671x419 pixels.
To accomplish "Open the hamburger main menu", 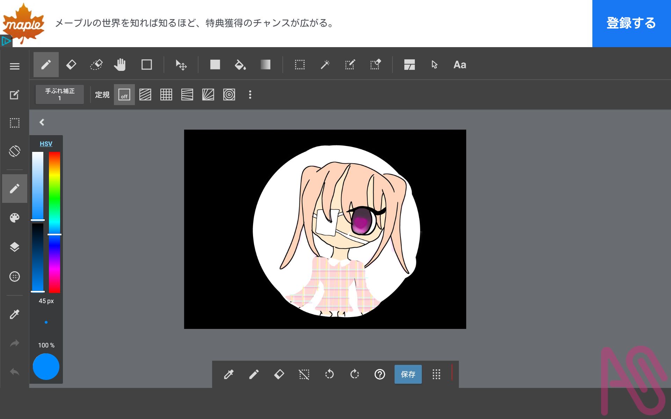I will (x=14, y=66).
